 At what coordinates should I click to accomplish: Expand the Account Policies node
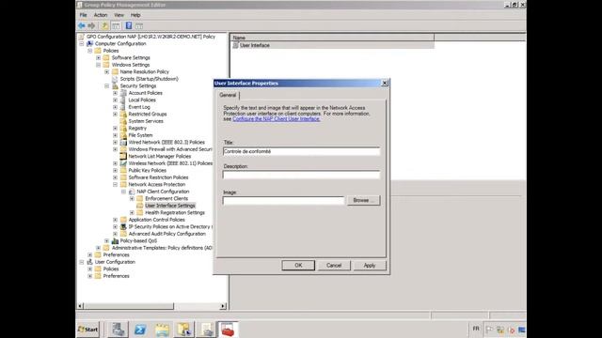[x=115, y=93]
